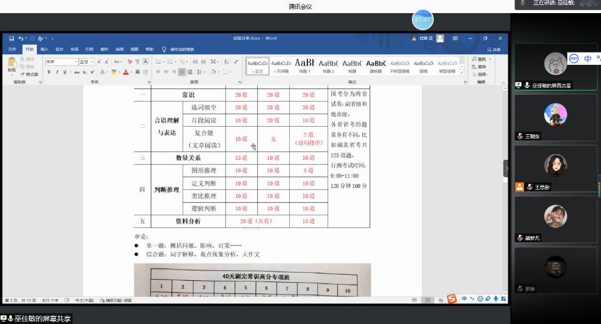
Task: Apply the Heading 1 style
Action: pyautogui.click(x=304, y=66)
